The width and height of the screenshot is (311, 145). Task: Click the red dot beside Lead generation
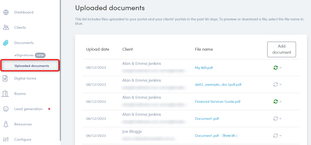point(49,109)
